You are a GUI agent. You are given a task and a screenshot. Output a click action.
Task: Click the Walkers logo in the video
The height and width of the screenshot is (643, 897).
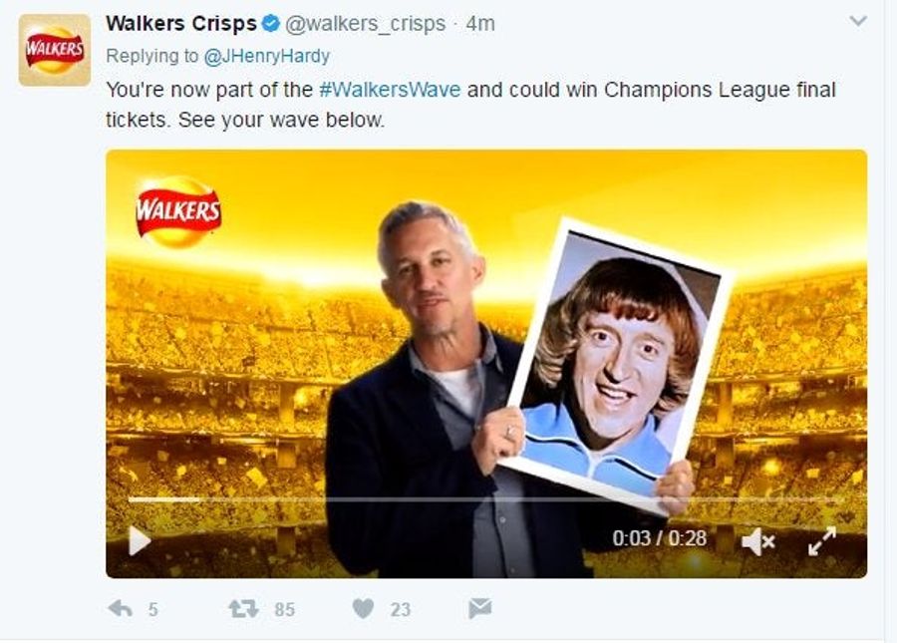click(x=178, y=211)
